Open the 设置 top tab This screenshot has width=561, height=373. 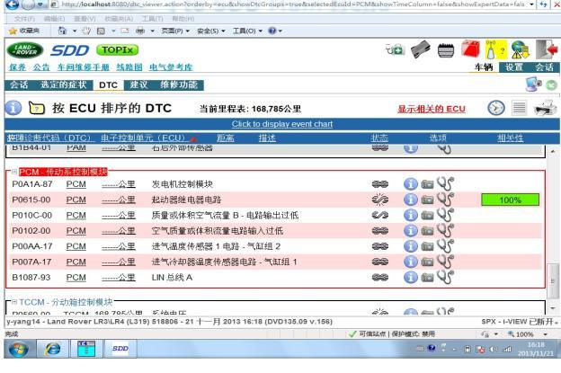tap(514, 67)
